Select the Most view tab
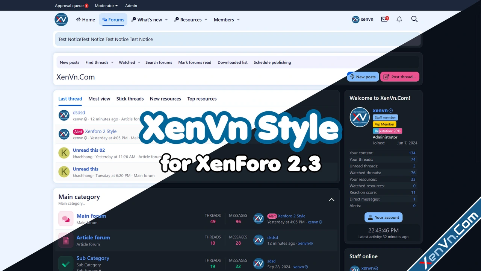 (x=99, y=99)
